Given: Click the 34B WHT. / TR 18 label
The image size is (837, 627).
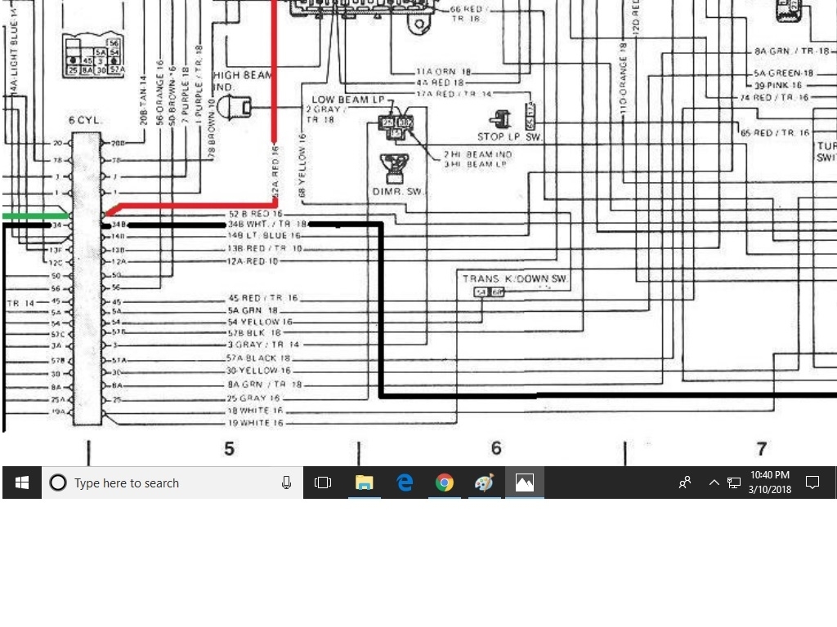Looking at the screenshot, I should tap(267, 225).
